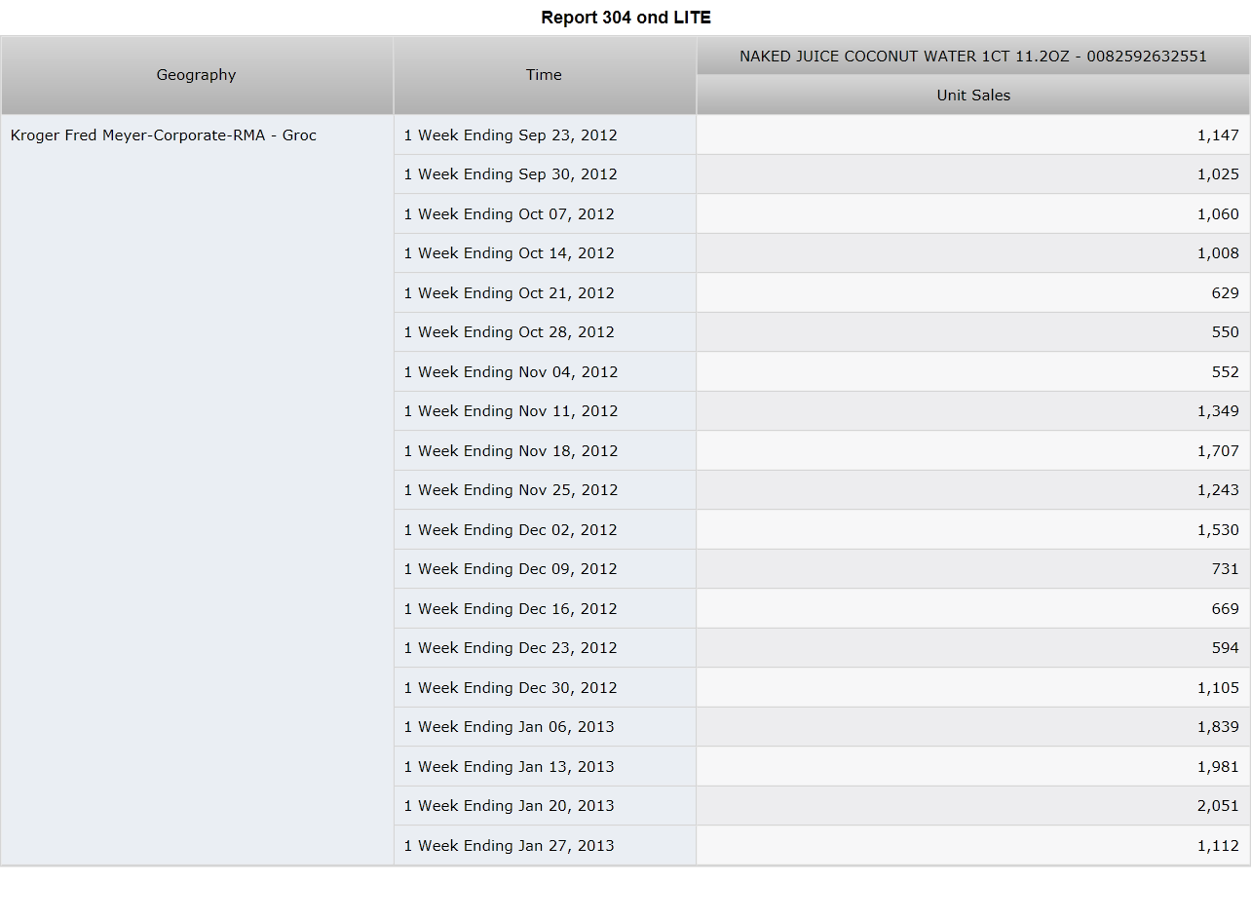Click the unit sales value 1,060
1251x922 pixels.
point(1218,213)
